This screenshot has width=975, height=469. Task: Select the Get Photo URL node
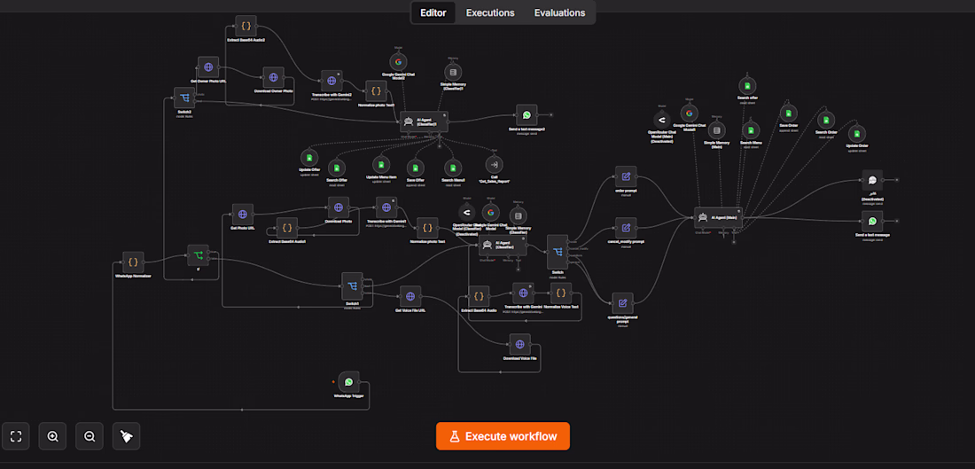click(243, 214)
